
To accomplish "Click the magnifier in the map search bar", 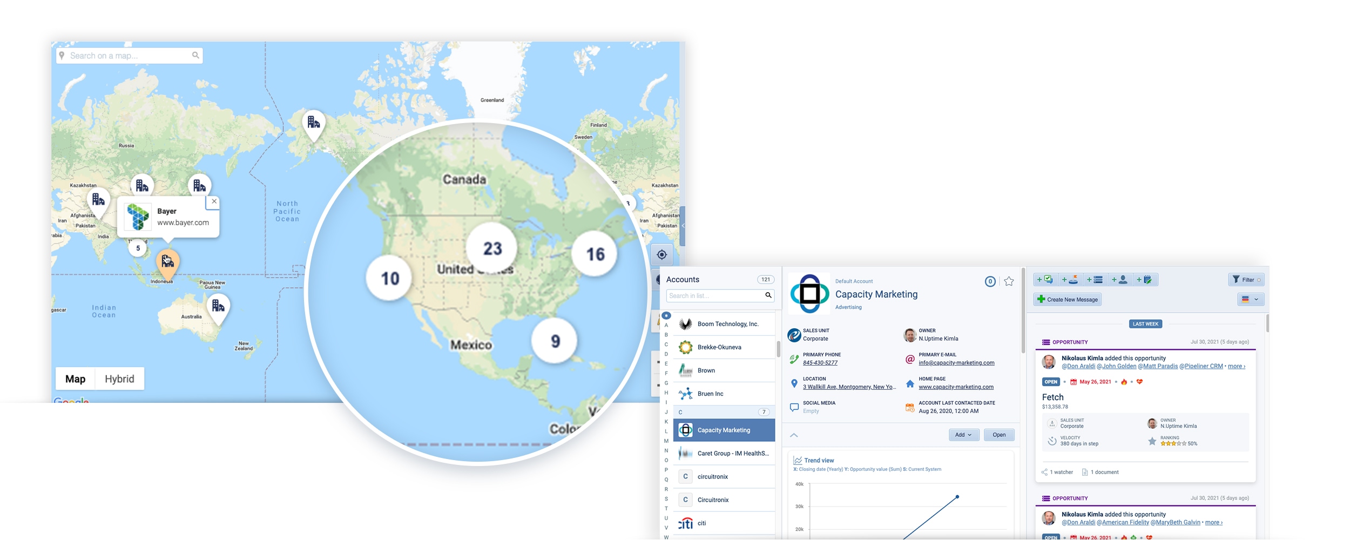I will [195, 55].
